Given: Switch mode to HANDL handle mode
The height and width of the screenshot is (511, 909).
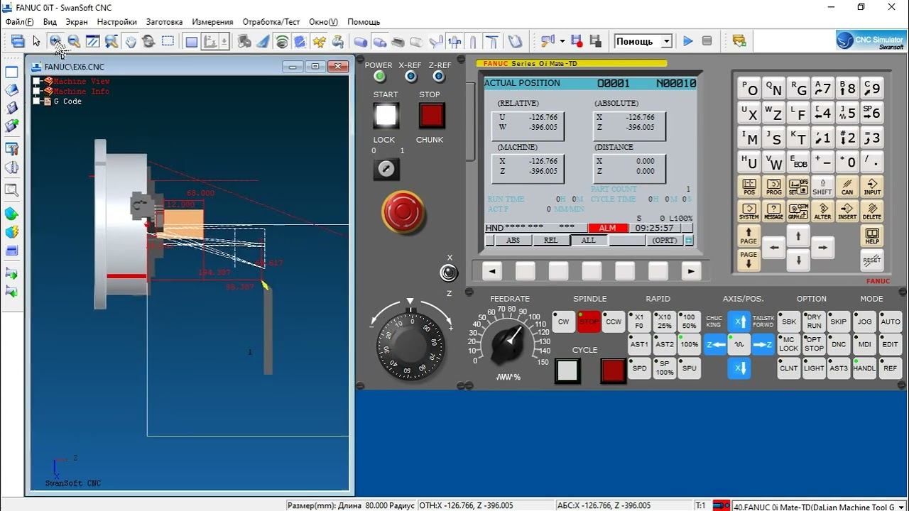Looking at the screenshot, I should [864, 368].
